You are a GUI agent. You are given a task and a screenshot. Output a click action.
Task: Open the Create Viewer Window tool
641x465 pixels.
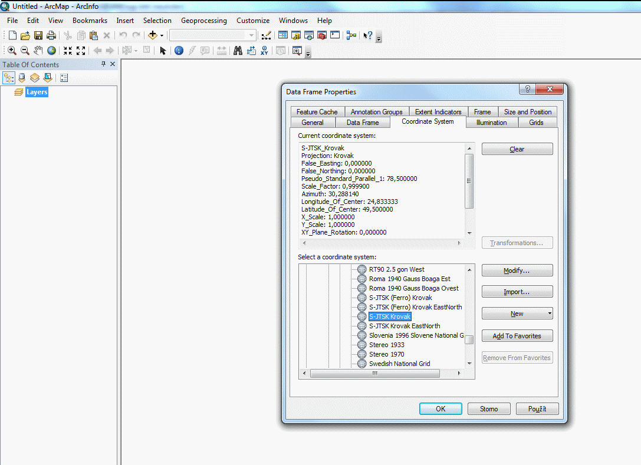(297, 51)
